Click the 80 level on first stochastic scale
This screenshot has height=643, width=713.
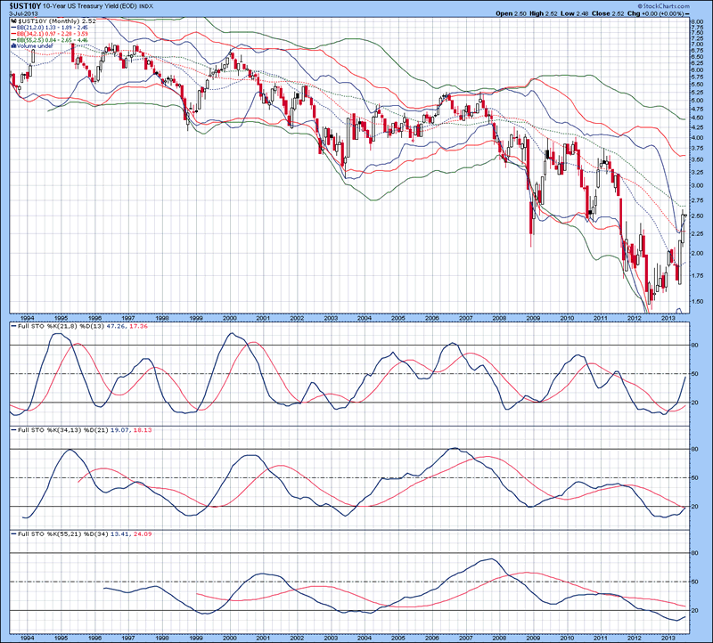694,345
